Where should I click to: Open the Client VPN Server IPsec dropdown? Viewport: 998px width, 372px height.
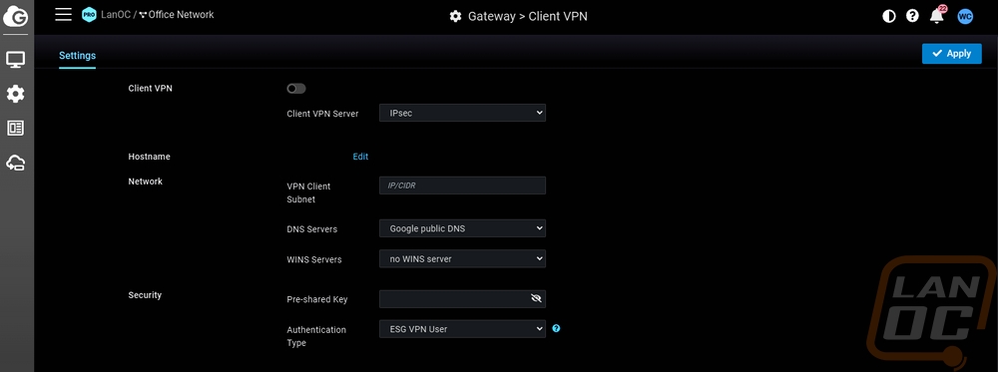tap(462, 113)
